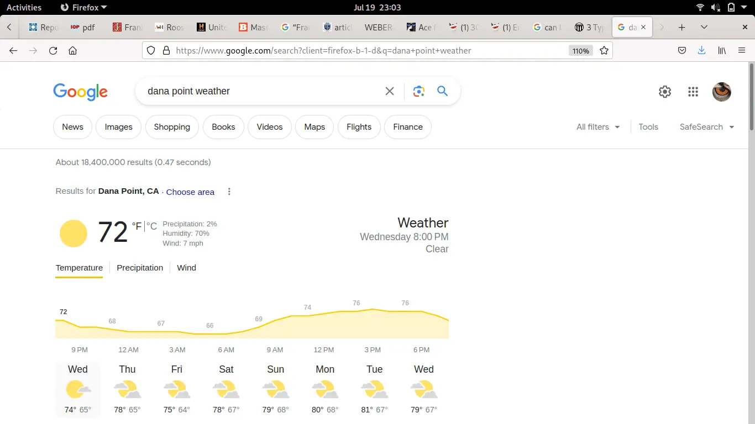Click the Tools button

click(x=648, y=127)
